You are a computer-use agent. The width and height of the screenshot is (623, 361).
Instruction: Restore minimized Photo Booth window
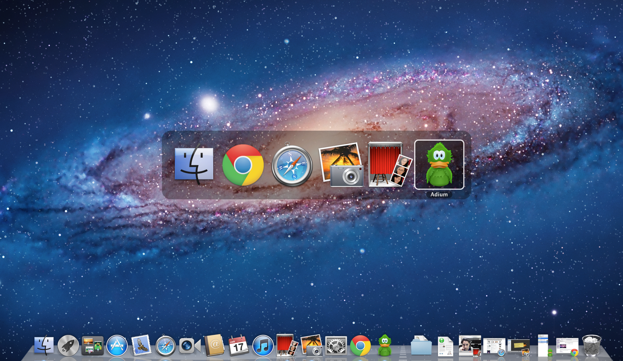(470, 346)
